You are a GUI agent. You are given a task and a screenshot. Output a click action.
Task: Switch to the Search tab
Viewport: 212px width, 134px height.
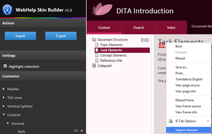pyautogui.click(x=138, y=27)
